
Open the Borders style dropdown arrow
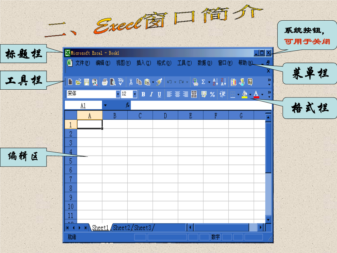[238, 94]
